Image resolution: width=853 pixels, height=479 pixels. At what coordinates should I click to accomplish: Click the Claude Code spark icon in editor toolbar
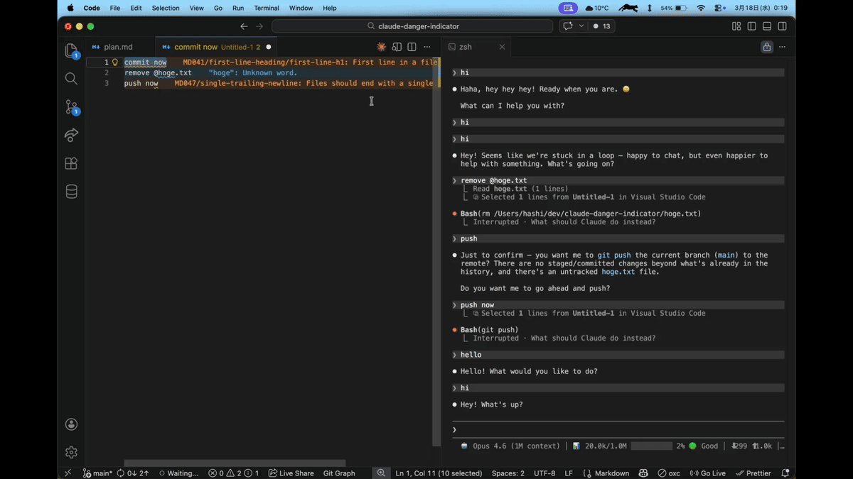tap(382, 47)
